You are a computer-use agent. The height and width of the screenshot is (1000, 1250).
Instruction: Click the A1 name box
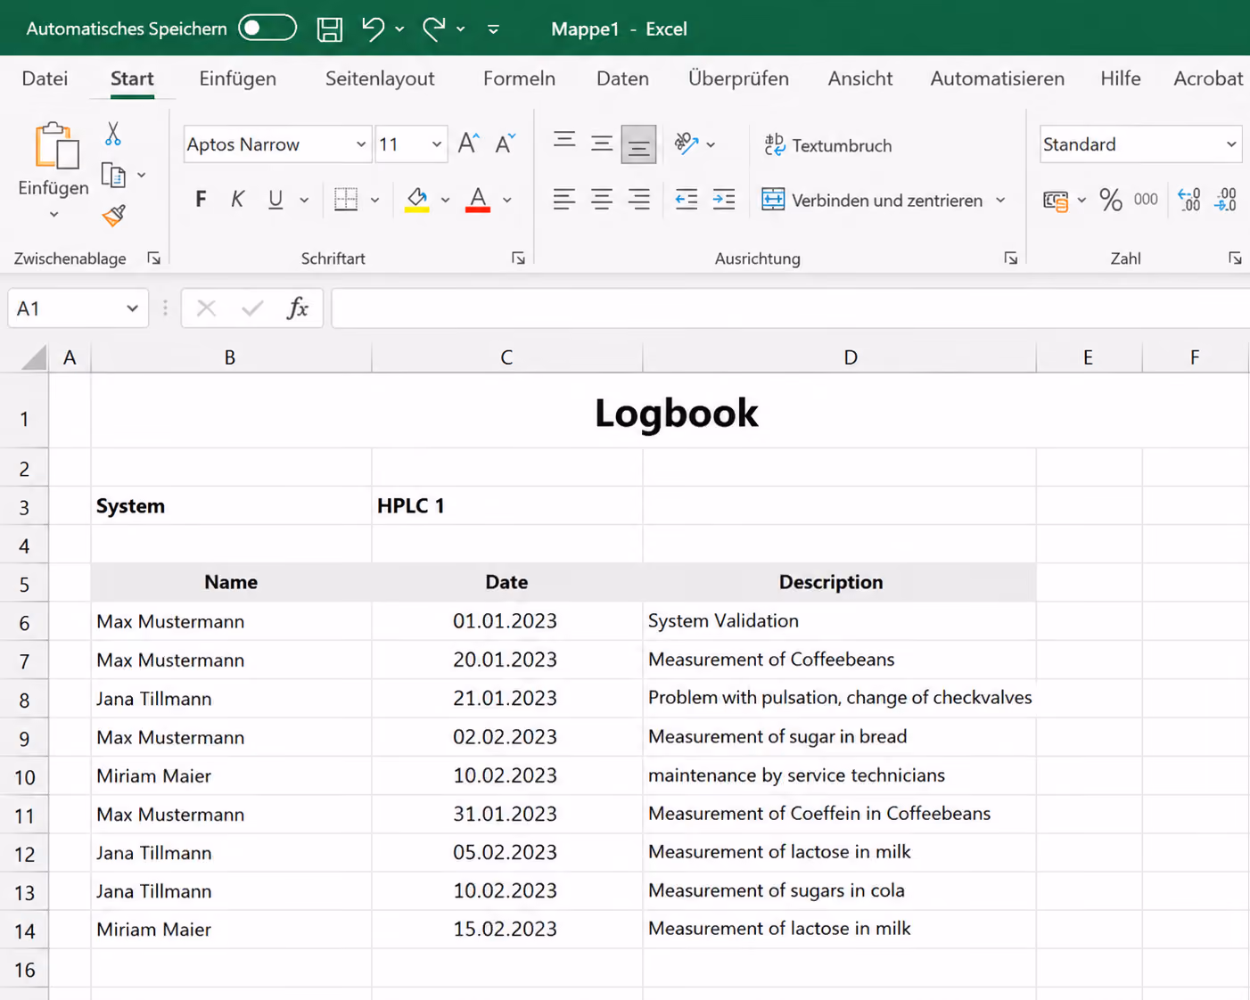point(78,308)
